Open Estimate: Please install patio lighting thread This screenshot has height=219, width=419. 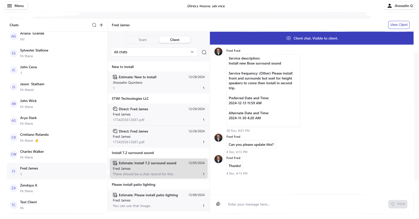pyautogui.click(x=159, y=200)
